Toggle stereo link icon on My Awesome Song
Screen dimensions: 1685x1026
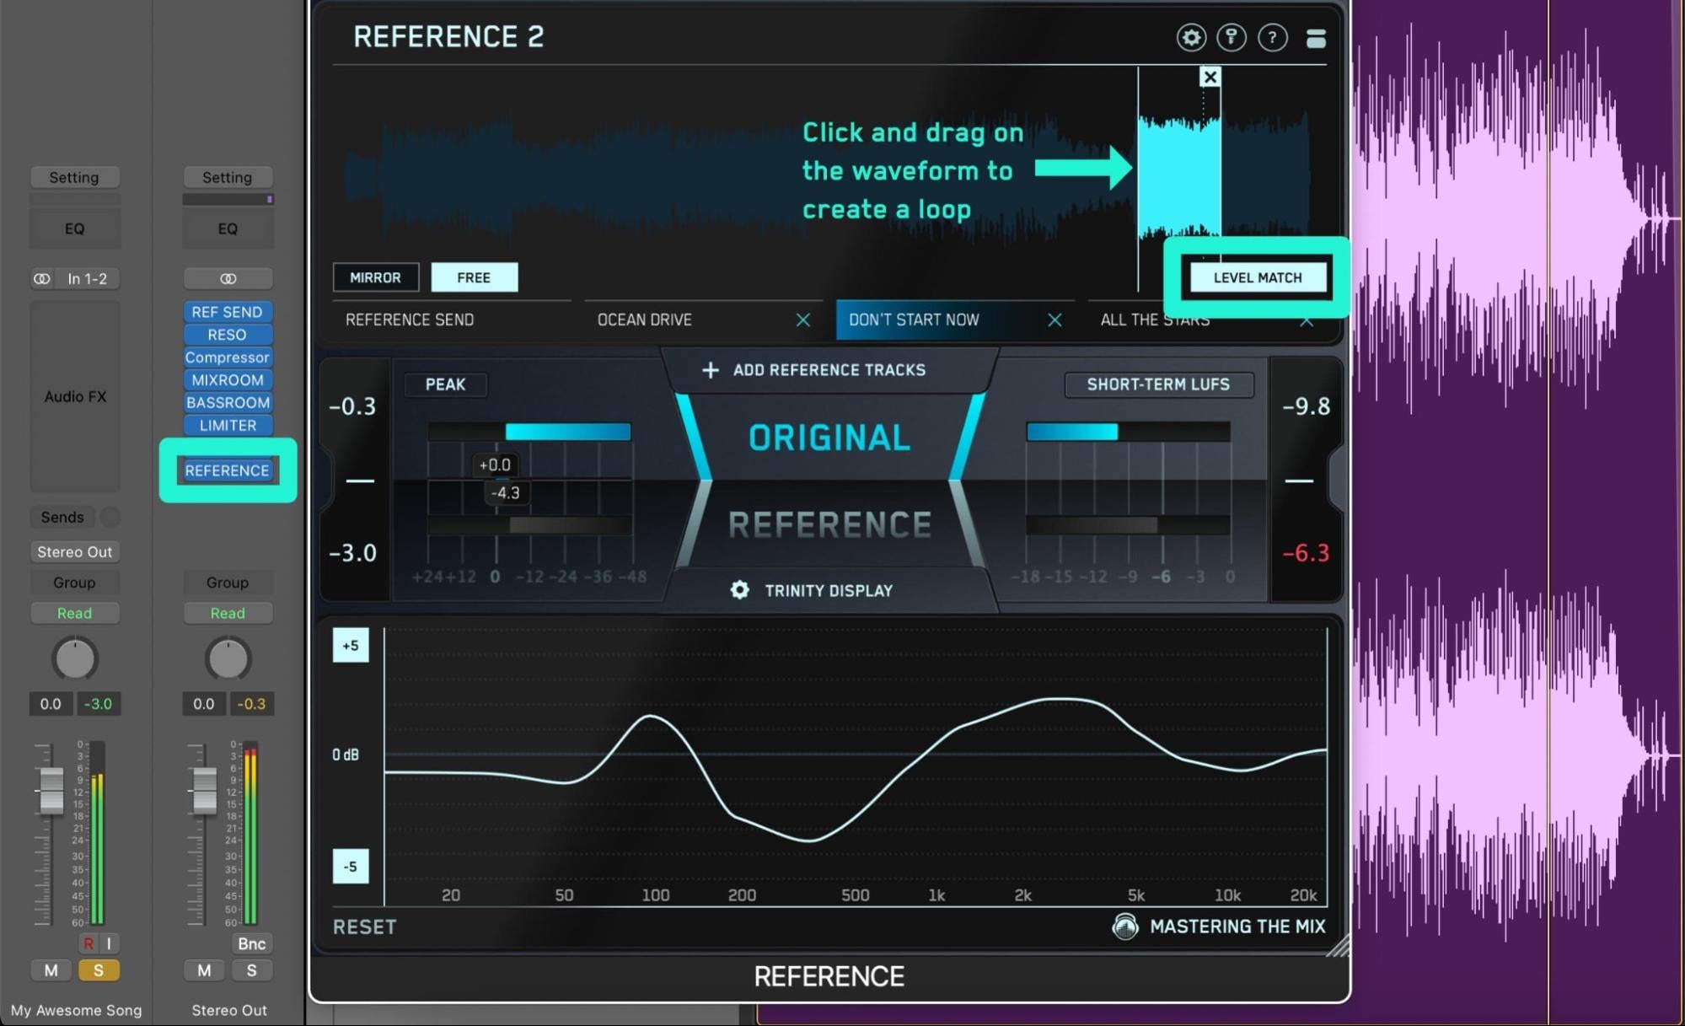tap(41, 278)
